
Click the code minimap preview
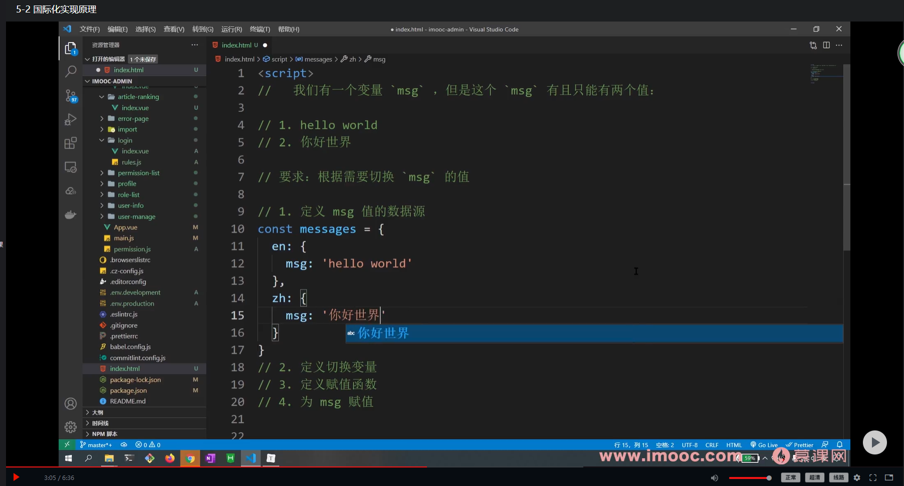coord(826,74)
